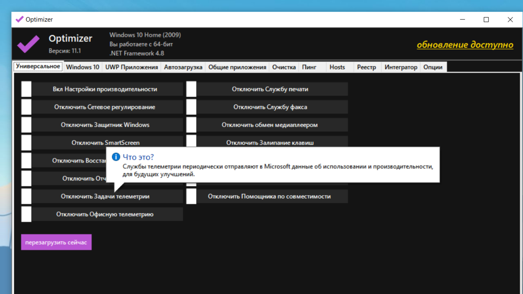Toggle checkbox beside Отключить Отч… row

point(26,179)
